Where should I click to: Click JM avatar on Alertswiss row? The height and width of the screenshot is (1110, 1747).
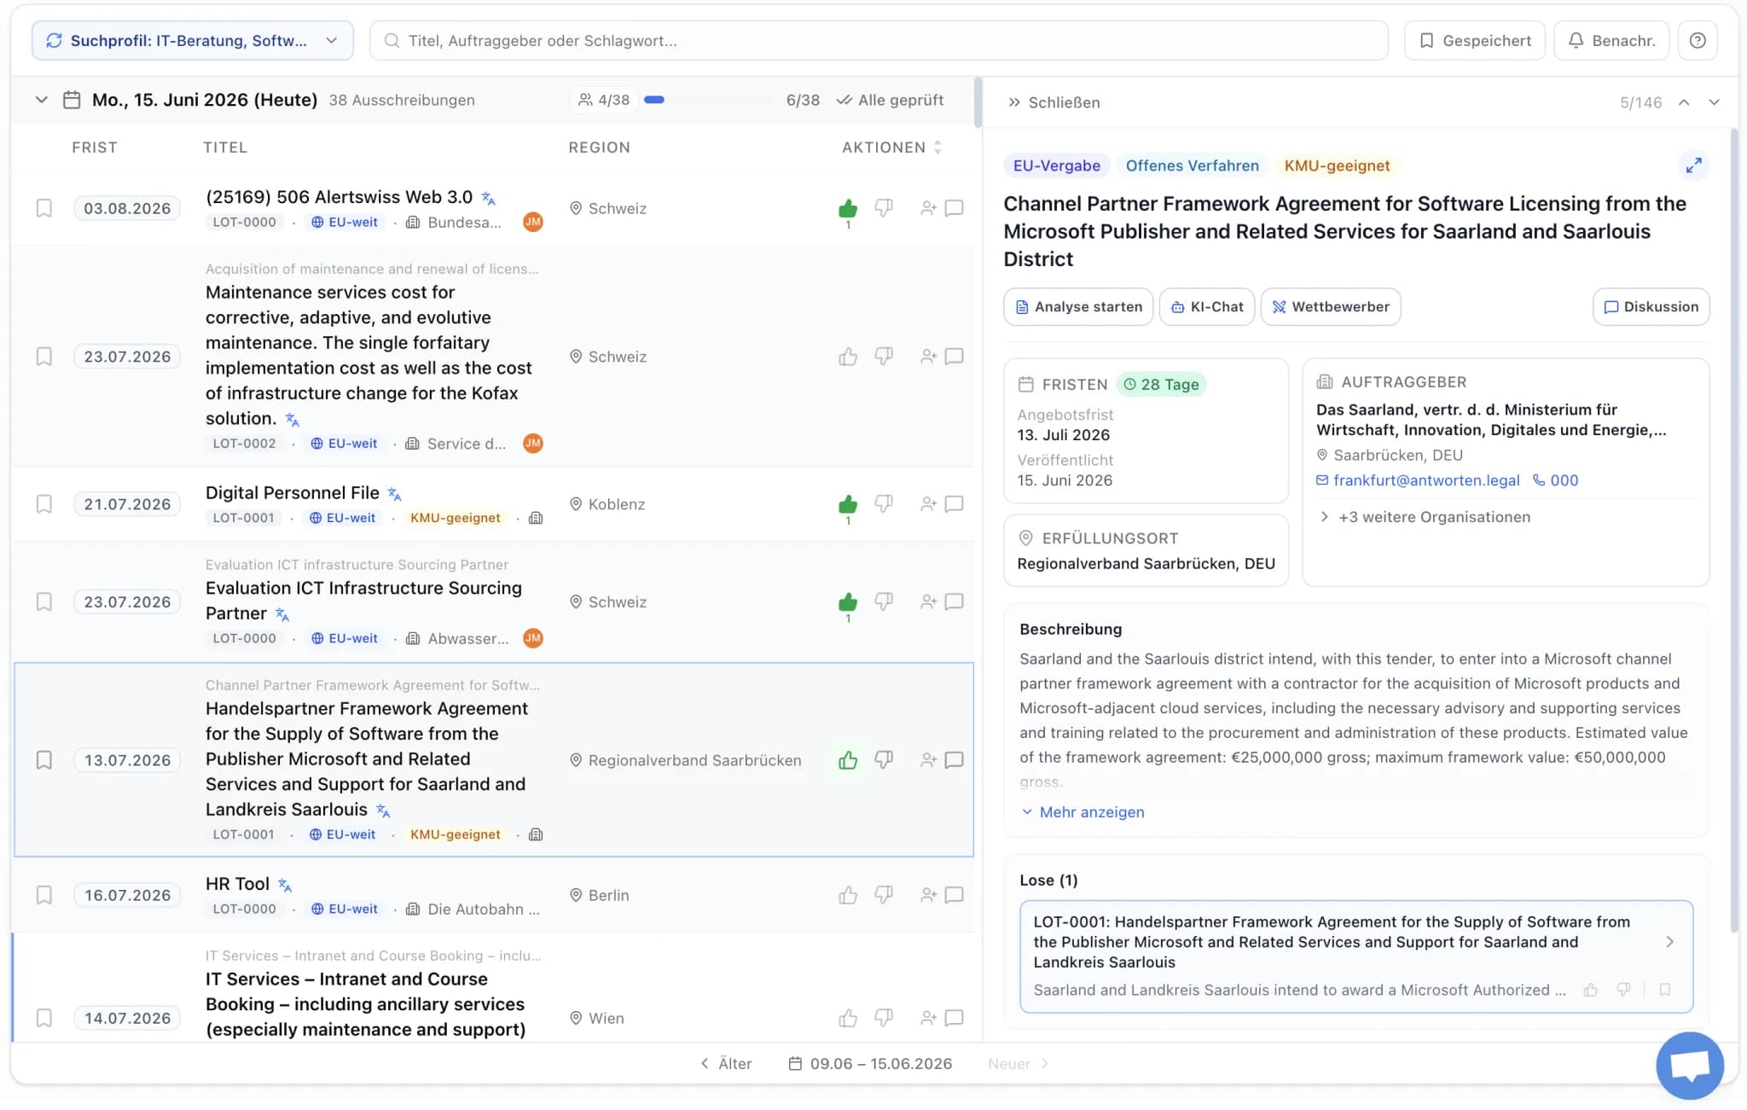pyautogui.click(x=533, y=222)
